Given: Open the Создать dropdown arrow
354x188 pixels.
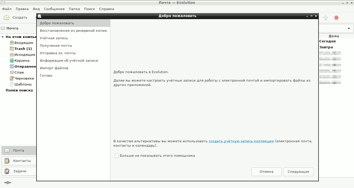Looking at the screenshot, I should (x=36, y=18).
